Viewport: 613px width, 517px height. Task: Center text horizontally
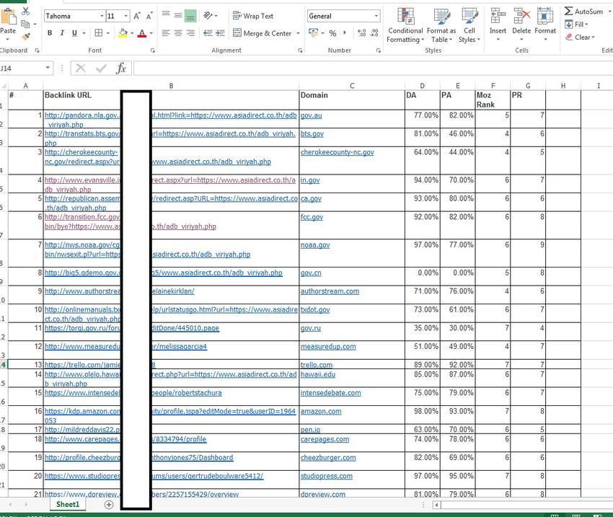178,33
